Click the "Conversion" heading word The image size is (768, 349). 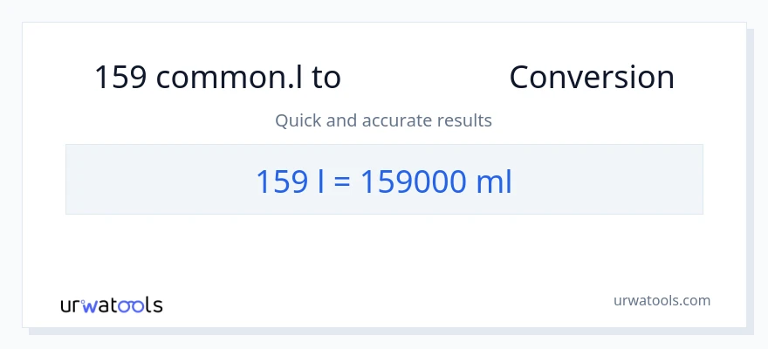(592, 78)
